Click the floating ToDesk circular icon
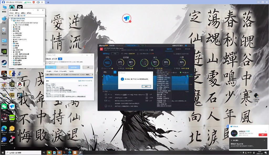The image size is (269, 155). tap(127, 18)
